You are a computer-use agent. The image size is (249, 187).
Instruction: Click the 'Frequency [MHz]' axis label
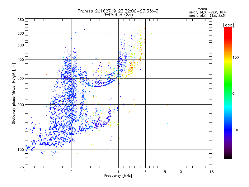(x=118, y=176)
